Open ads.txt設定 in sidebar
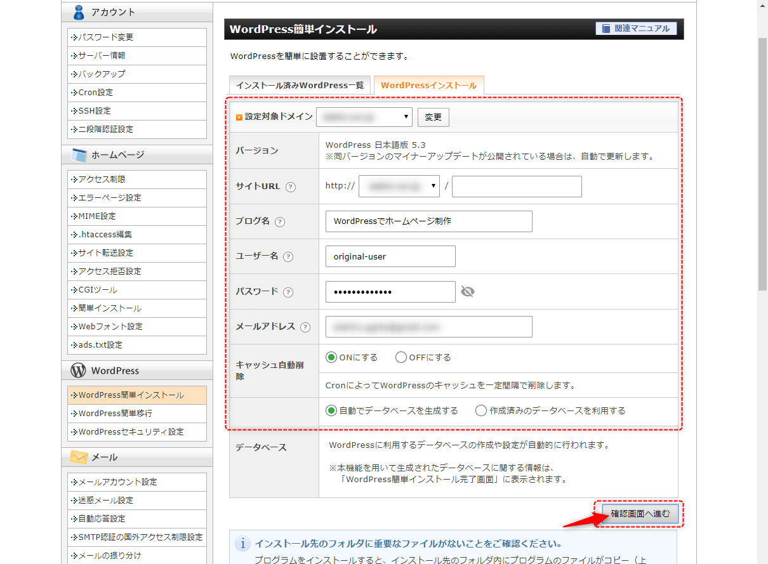Image resolution: width=768 pixels, height=564 pixels. 137,345
